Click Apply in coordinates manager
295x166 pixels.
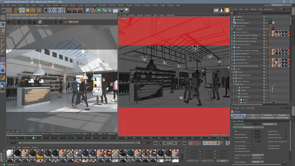click(x=223, y=161)
